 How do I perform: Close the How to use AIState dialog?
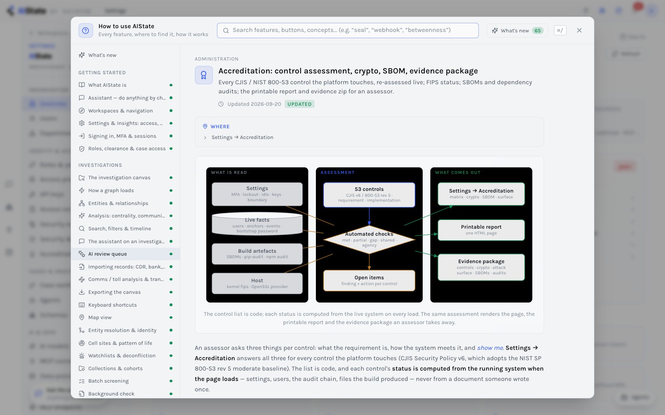pos(579,30)
